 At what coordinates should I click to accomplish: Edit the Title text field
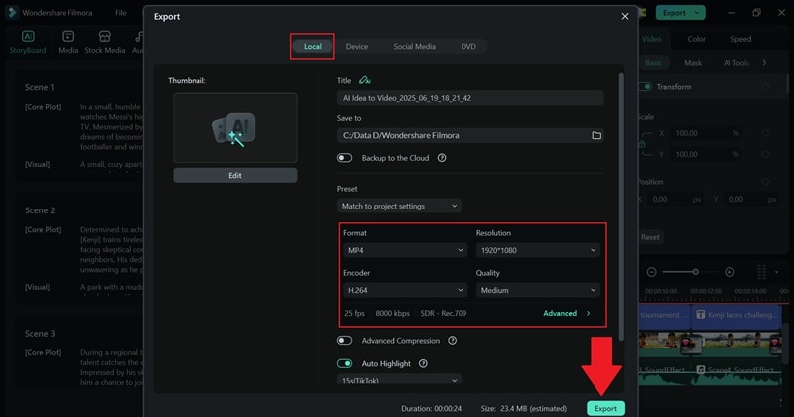(470, 98)
